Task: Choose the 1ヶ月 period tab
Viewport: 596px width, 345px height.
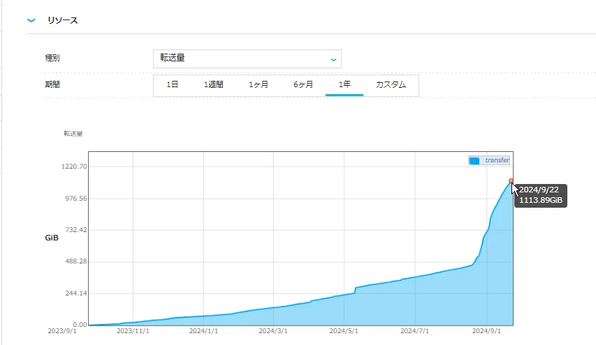Action: tap(259, 84)
